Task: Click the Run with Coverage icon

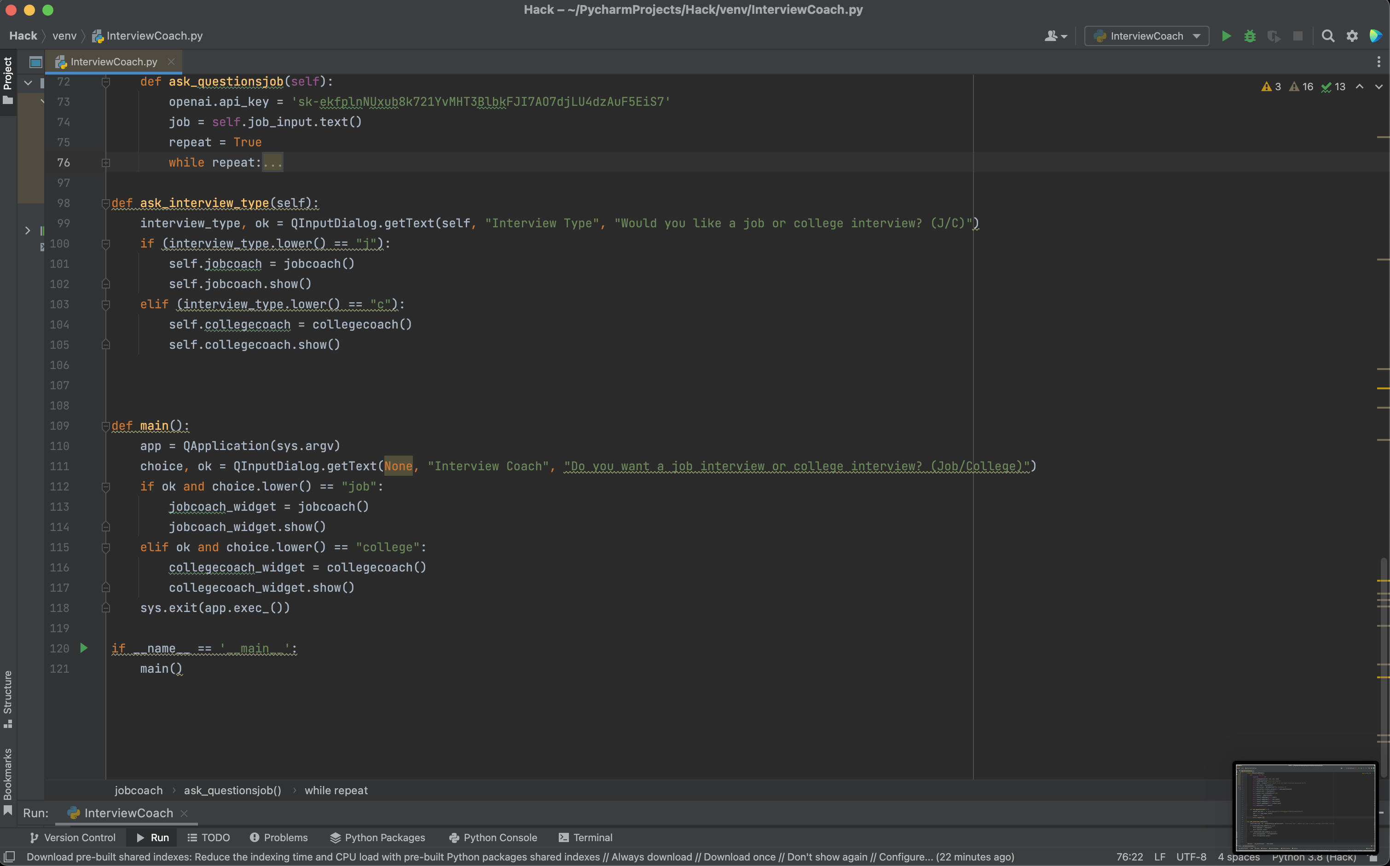Action: pos(1274,36)
